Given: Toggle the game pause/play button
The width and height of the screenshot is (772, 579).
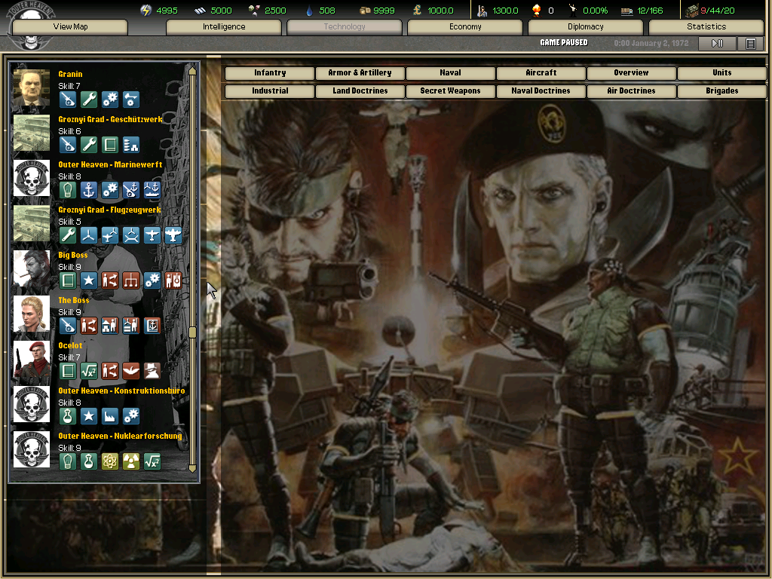Looking at the screenshot, I should coord(717,44).
